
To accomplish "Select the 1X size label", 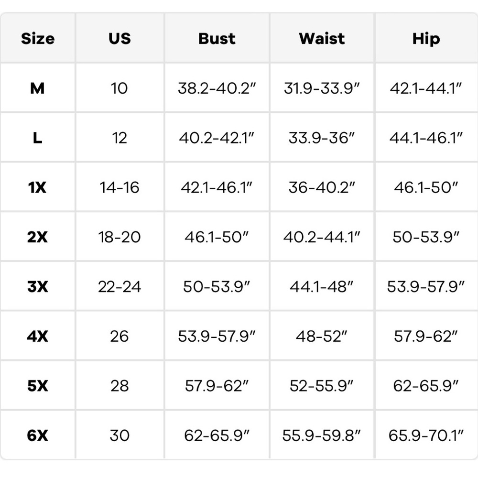I will tap(37, 187).
